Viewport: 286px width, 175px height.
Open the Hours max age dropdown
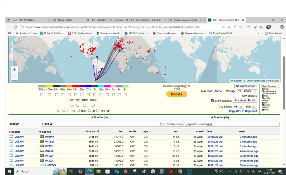pyautogui.click(x=250, y=91)
